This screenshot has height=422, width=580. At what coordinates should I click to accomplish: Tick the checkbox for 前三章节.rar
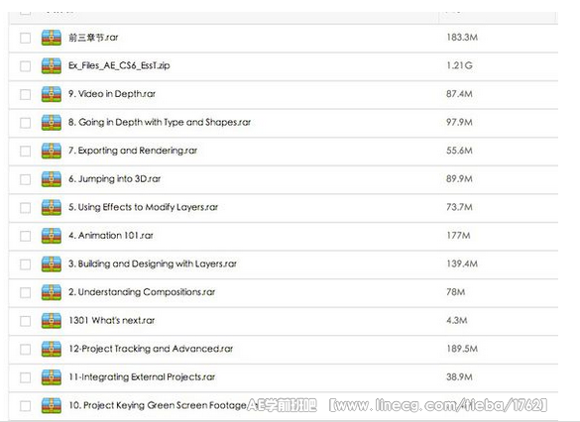tap(25, 38)
